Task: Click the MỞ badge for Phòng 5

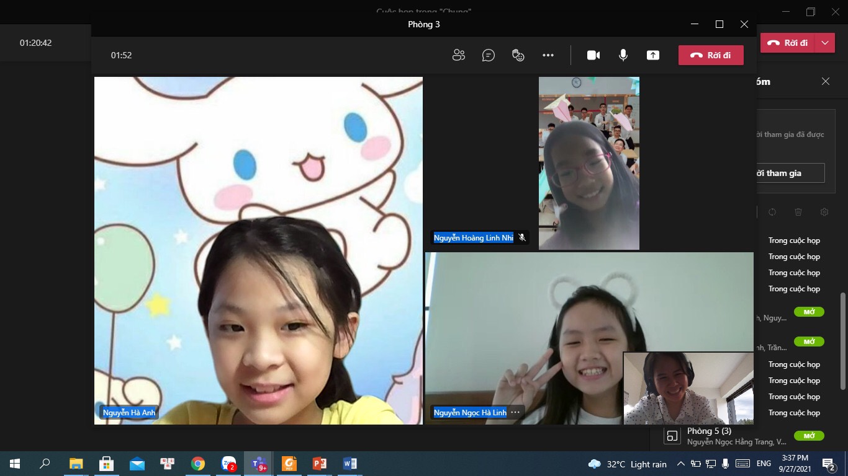Action: [809, 436]
